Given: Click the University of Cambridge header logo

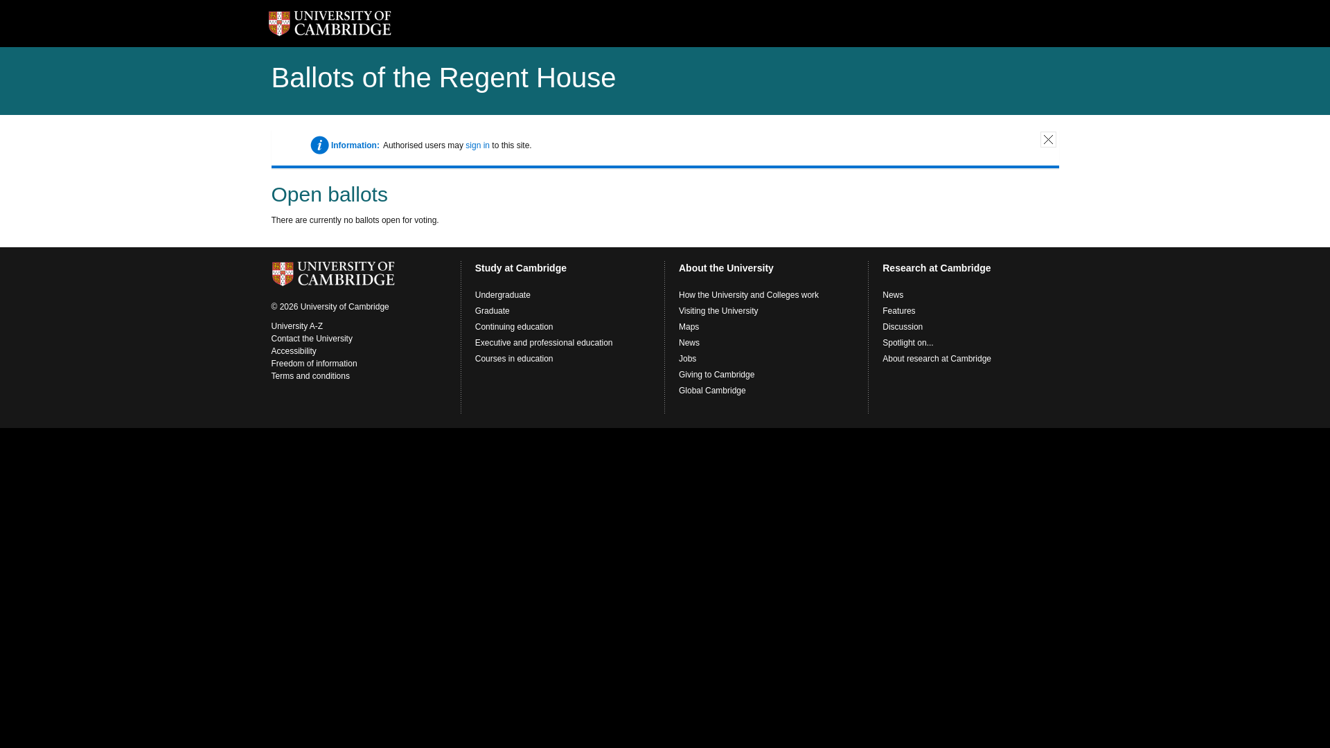Looking at the screenshot, I should (x=330, y=24).
